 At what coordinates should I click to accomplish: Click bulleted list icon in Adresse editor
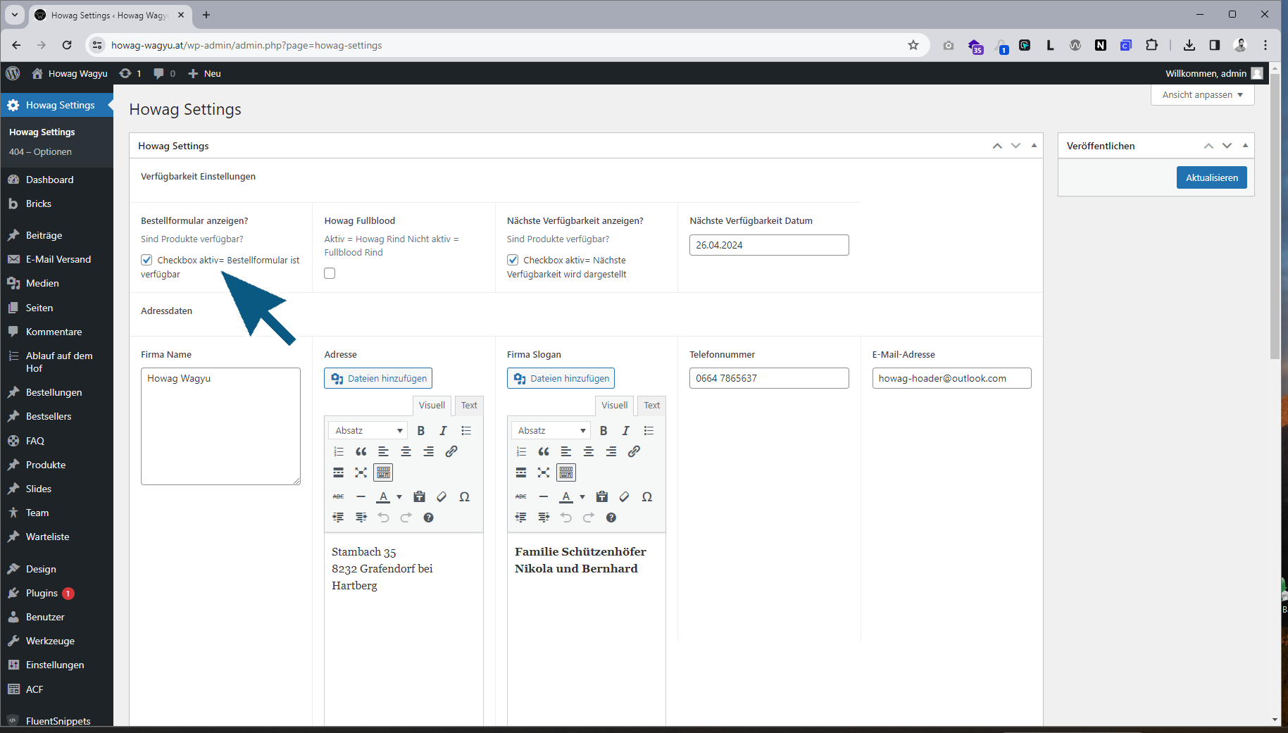(x=466, y=430)
